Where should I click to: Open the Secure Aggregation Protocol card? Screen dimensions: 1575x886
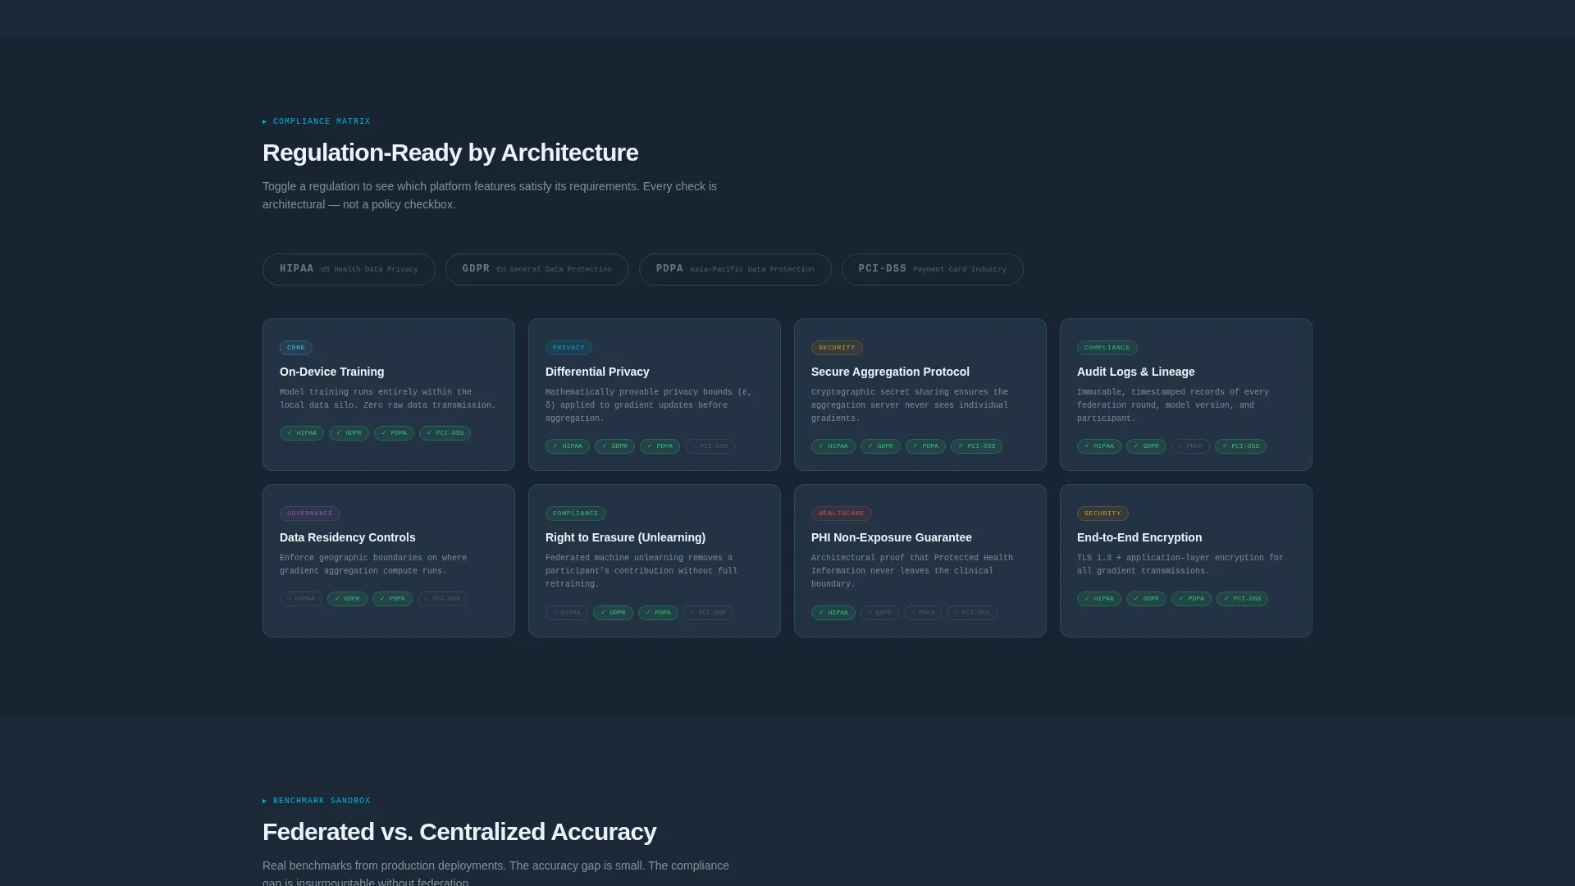920,395
